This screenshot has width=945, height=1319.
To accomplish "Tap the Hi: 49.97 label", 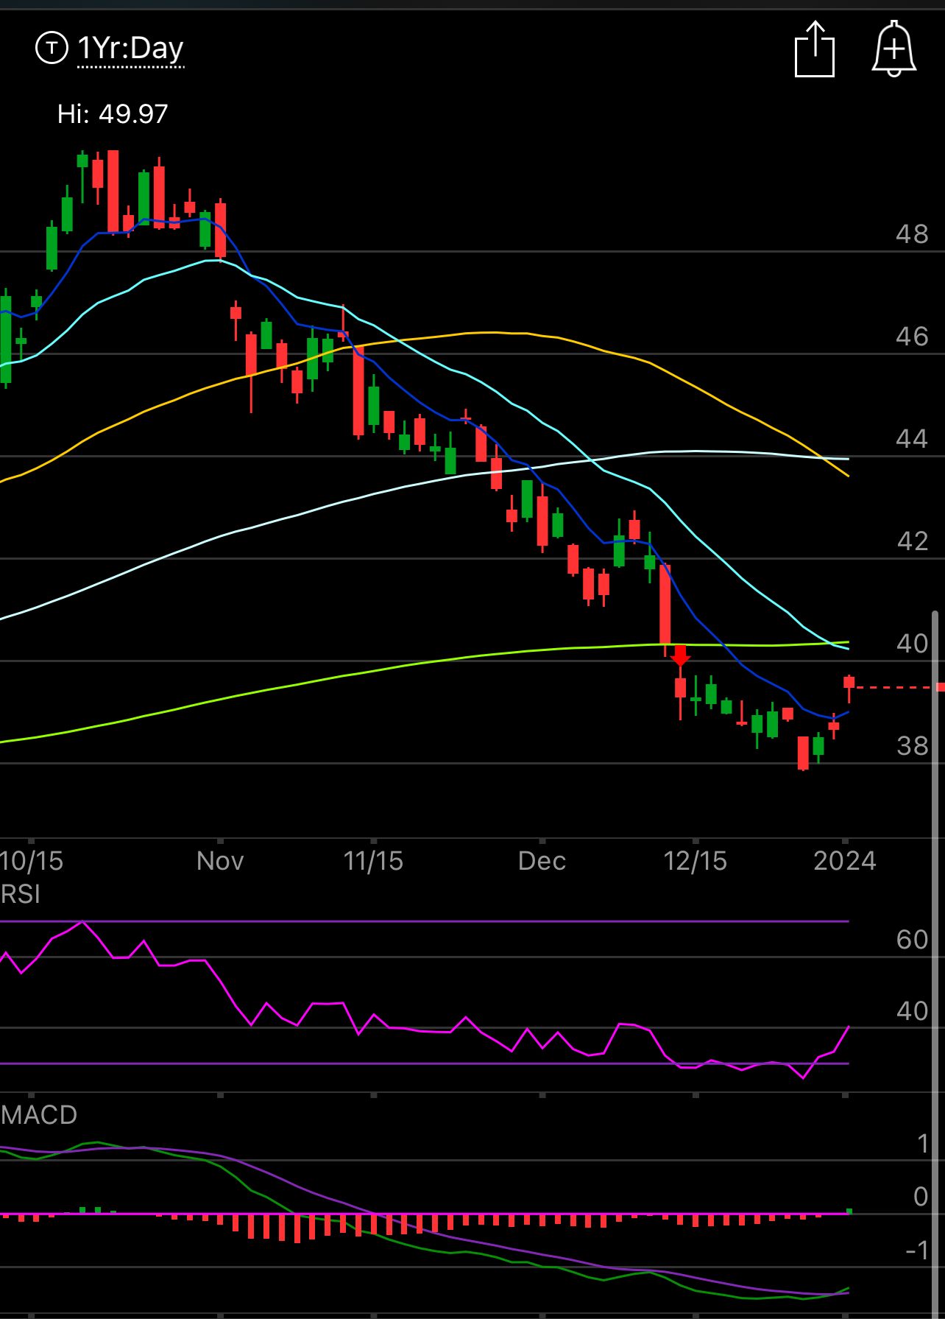I will [113, 113].
